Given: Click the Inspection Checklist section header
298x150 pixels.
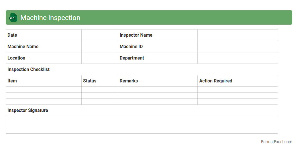Looking at the screenshot, I should coord(29,70).
